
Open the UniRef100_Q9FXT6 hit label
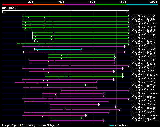tap(143, 33)
